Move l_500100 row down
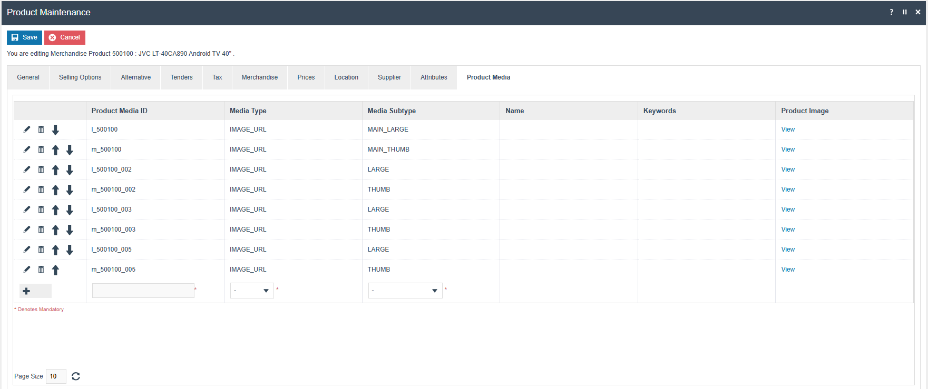Viewport: 928px width, 389px height. [x=55, y=130]
